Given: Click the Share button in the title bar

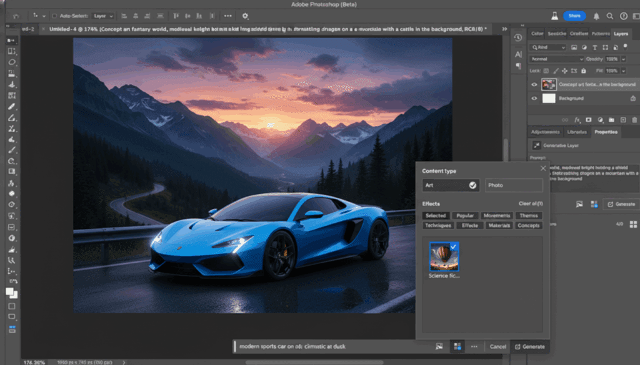Looking at the screenshot, I should tap(574, 16).
